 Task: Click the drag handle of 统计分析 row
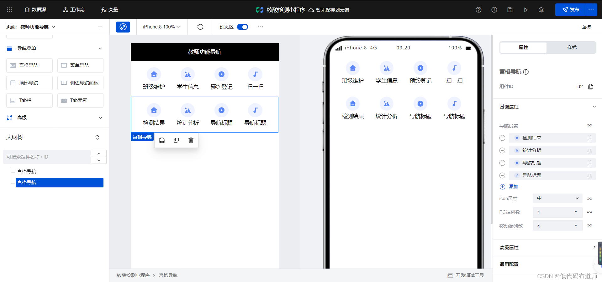click(x=589, y=150)
